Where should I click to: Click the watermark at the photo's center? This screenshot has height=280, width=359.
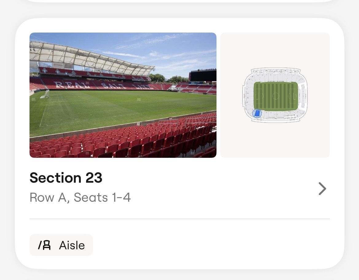tap(139, 99)
